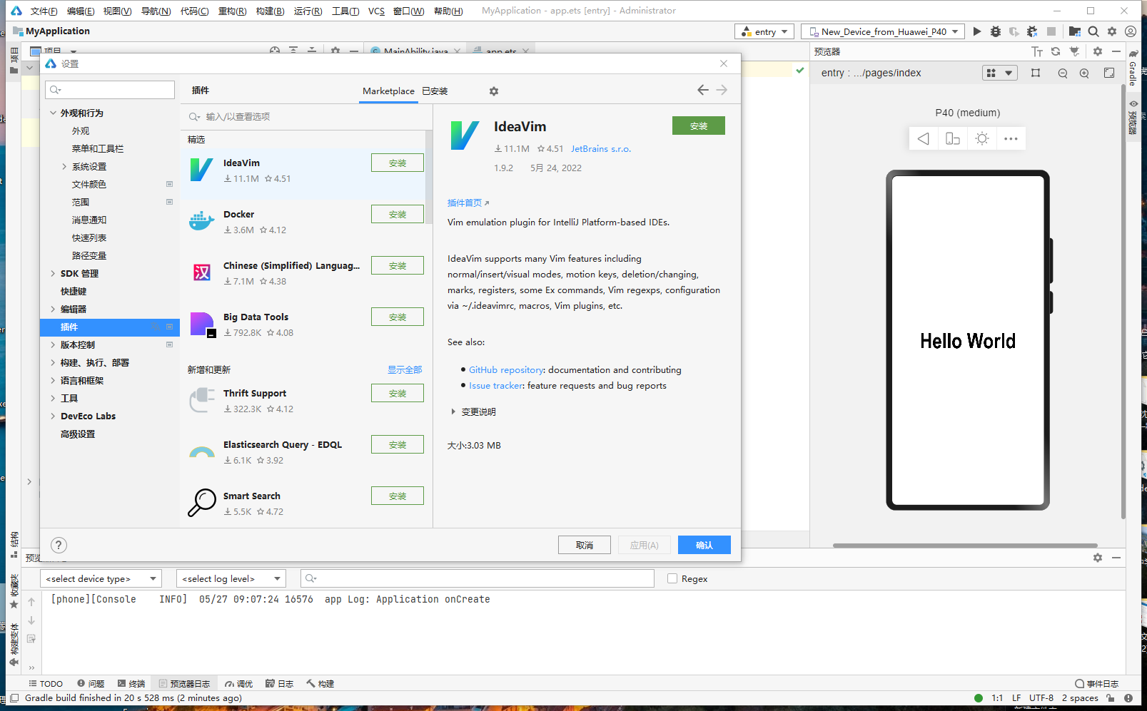Install the Docker plugin from list
The width and height of the screenshot is (1147, 711).
click(398, 214)
